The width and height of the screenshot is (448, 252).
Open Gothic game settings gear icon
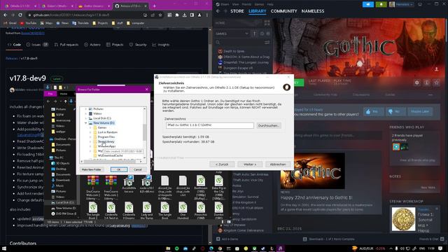[x=417, y=83]
